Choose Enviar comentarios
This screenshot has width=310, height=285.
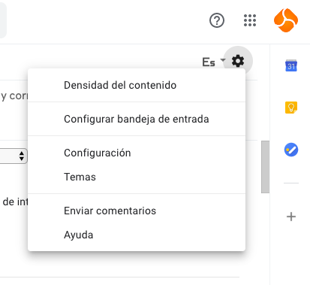(x=137, y=211)
